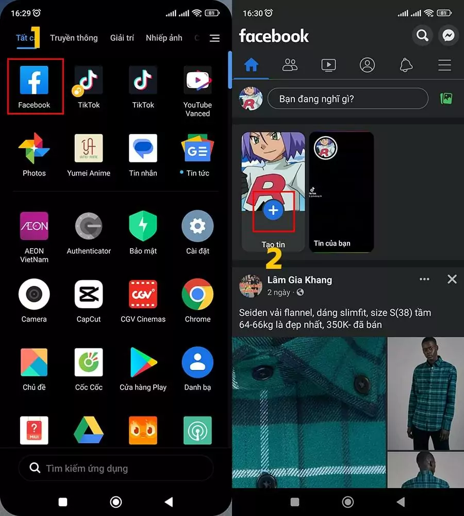Open Tin nhắn messaging app

click(143, 148)
